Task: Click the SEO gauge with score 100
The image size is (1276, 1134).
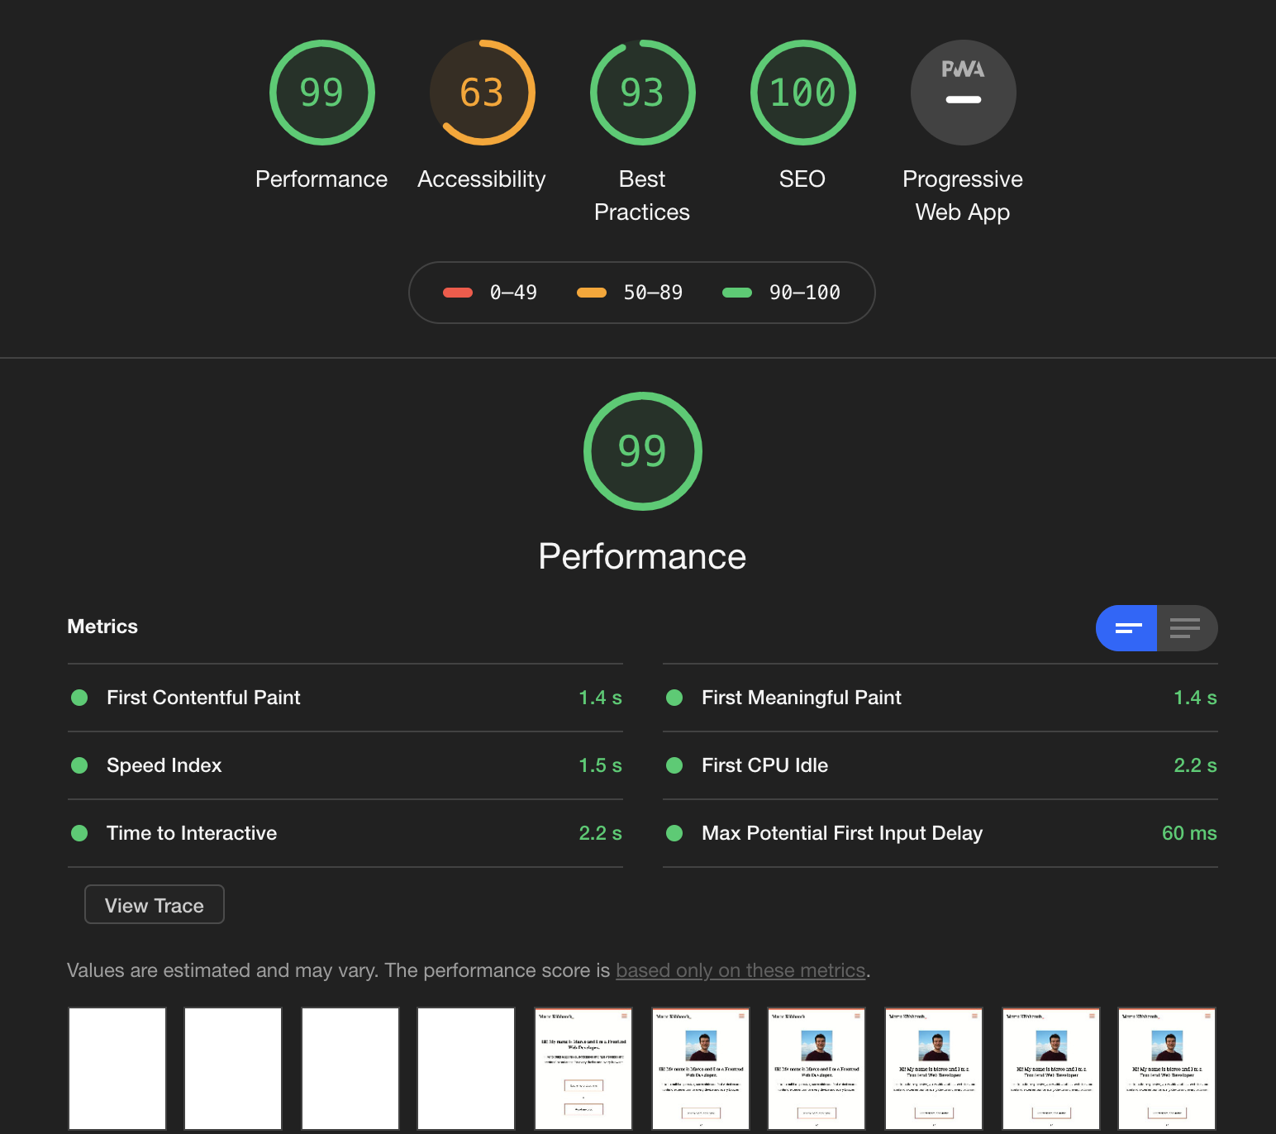Action: coord(802,93)
